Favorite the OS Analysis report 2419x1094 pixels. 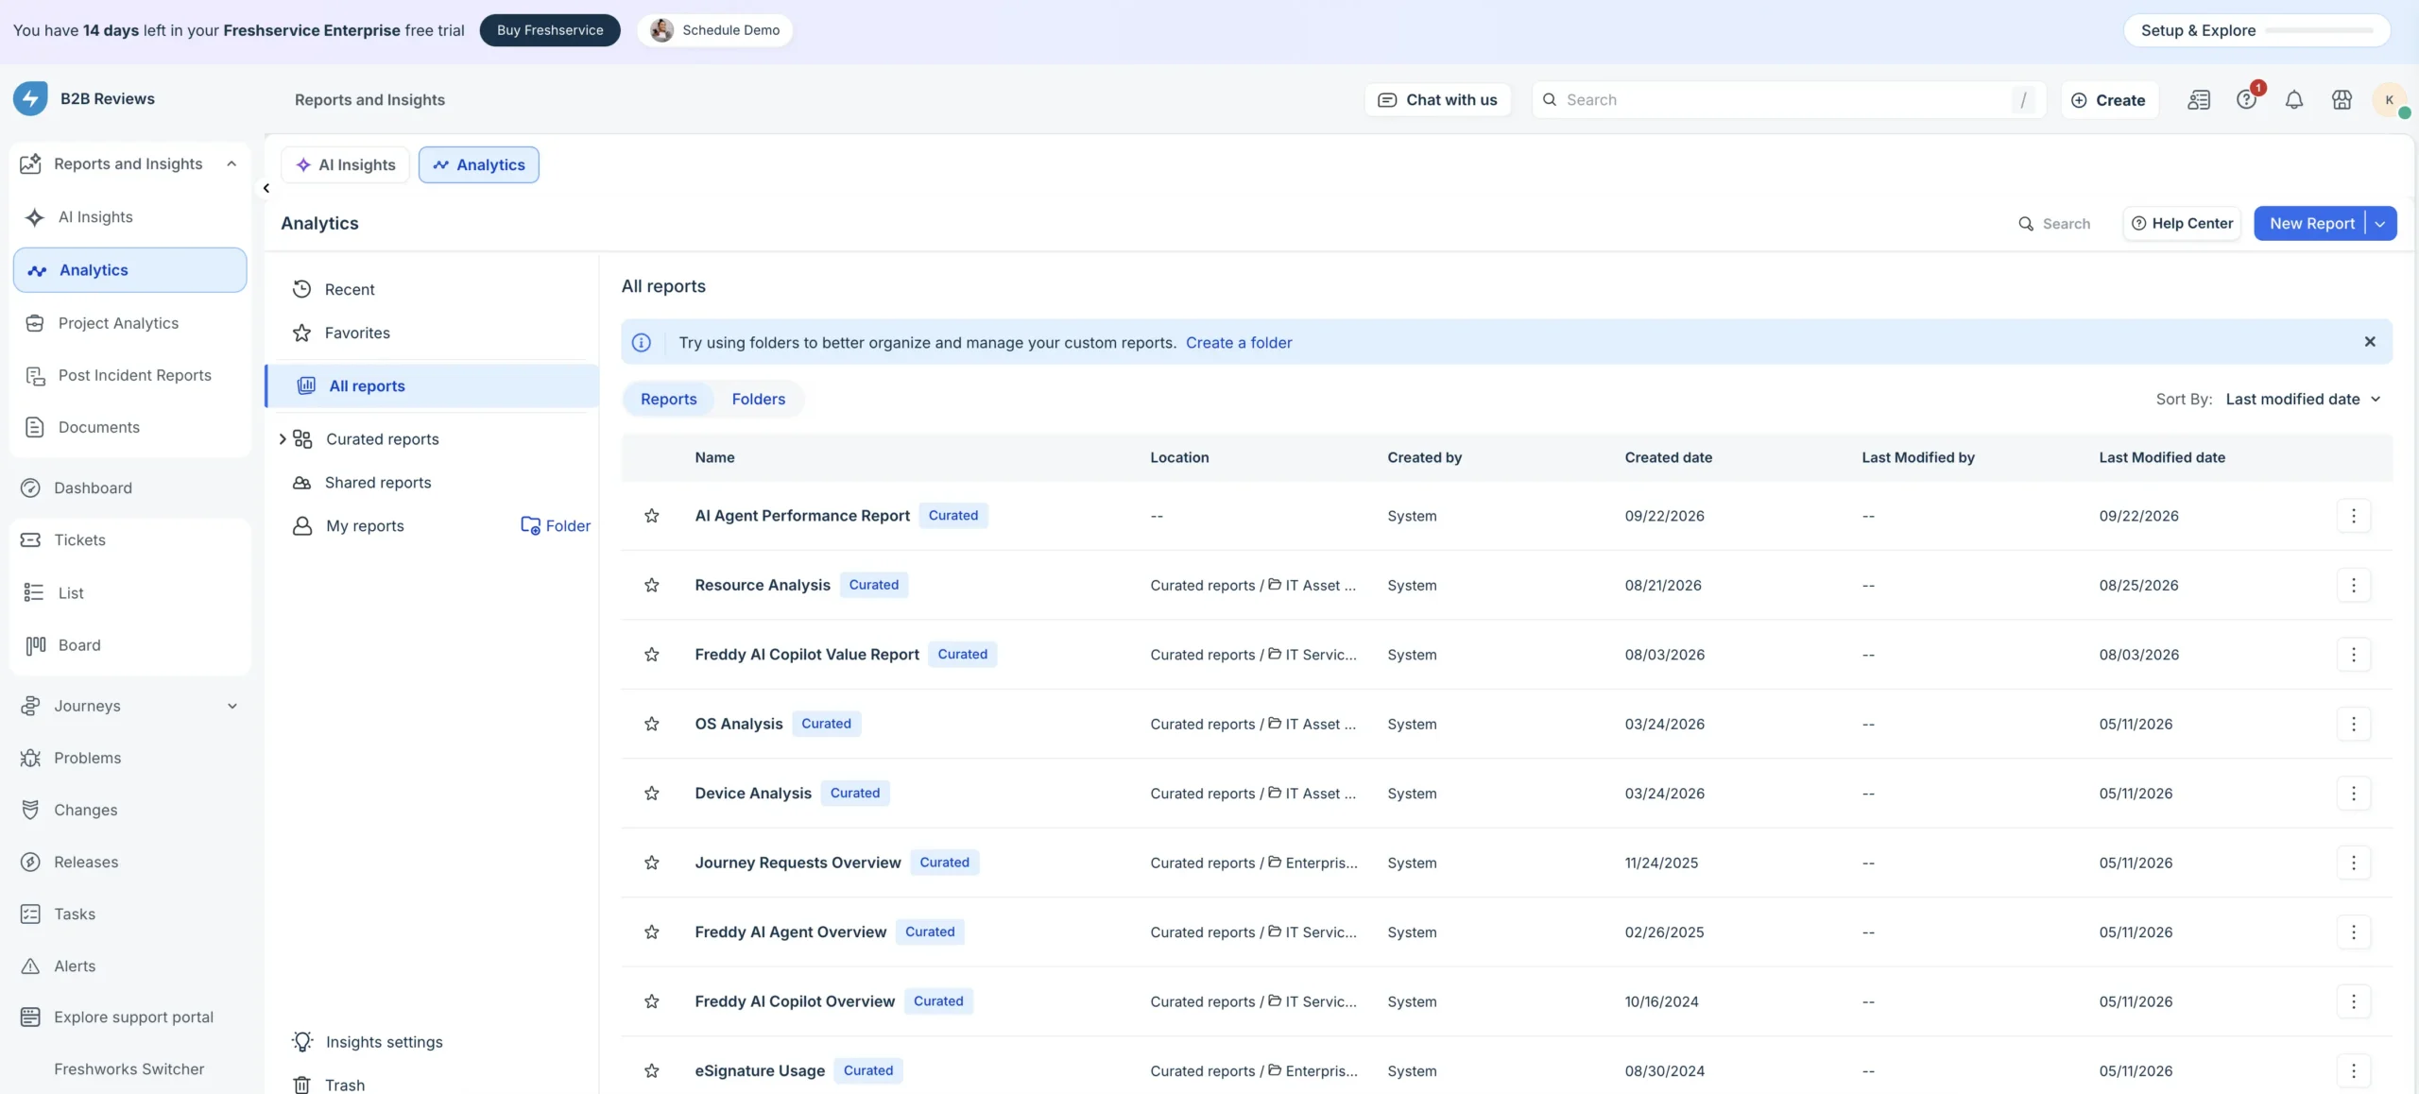pos(652,724)
